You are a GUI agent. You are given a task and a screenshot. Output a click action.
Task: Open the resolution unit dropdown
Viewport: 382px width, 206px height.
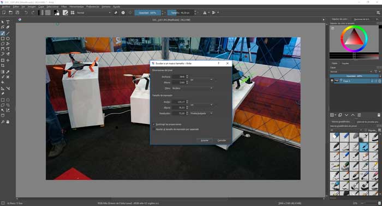(201, 113)
